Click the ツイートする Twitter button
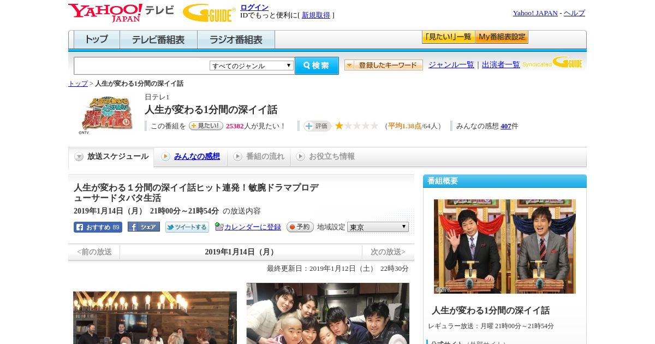The width and height of the screenshot is (655, 344). click(187, 227)
